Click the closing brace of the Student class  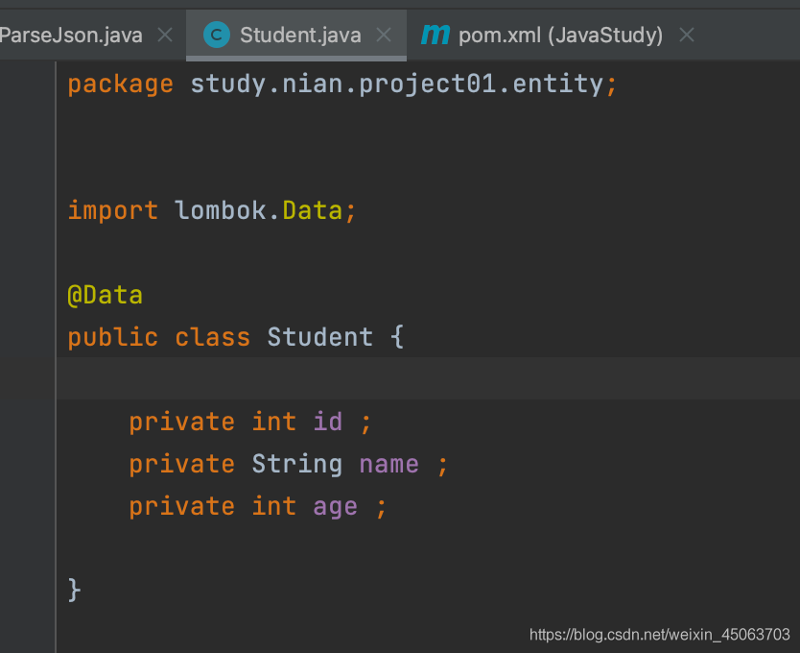click(74, 590)
